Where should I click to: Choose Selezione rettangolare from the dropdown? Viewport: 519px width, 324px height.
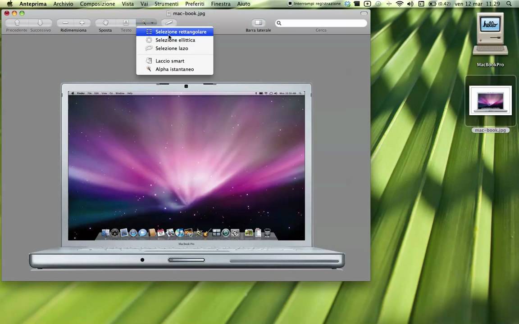pos(174,32)
